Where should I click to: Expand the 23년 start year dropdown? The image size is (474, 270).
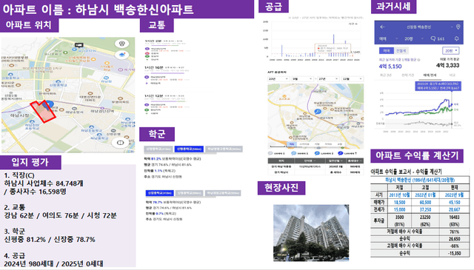click(x=278, y=79)
